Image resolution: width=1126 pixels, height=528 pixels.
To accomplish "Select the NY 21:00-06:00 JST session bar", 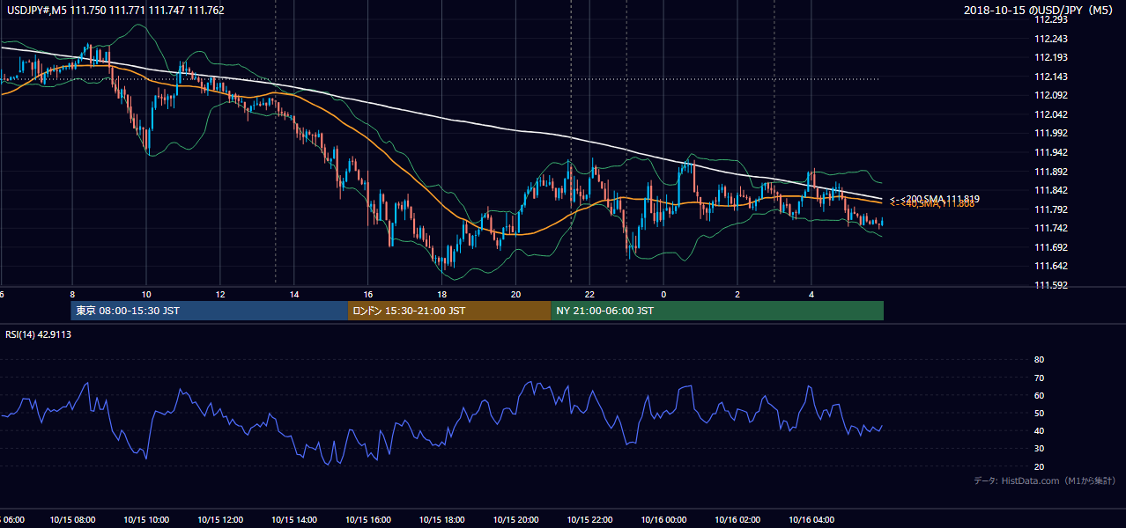I will point(717,311).
